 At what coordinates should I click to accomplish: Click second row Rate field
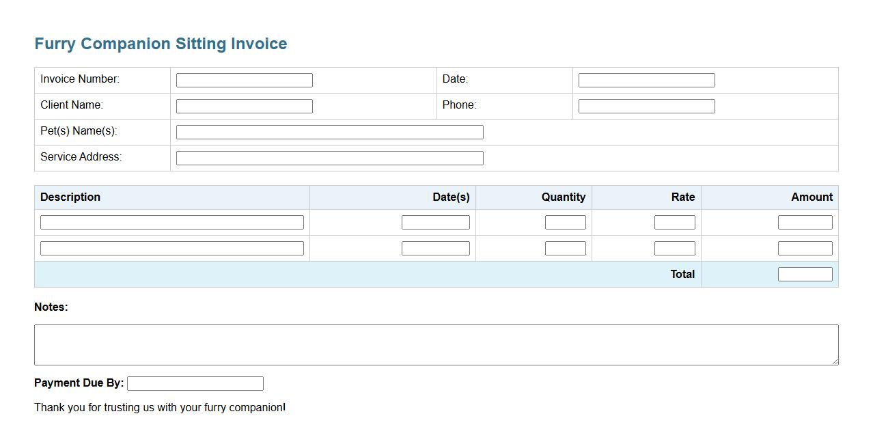[674, 249]
